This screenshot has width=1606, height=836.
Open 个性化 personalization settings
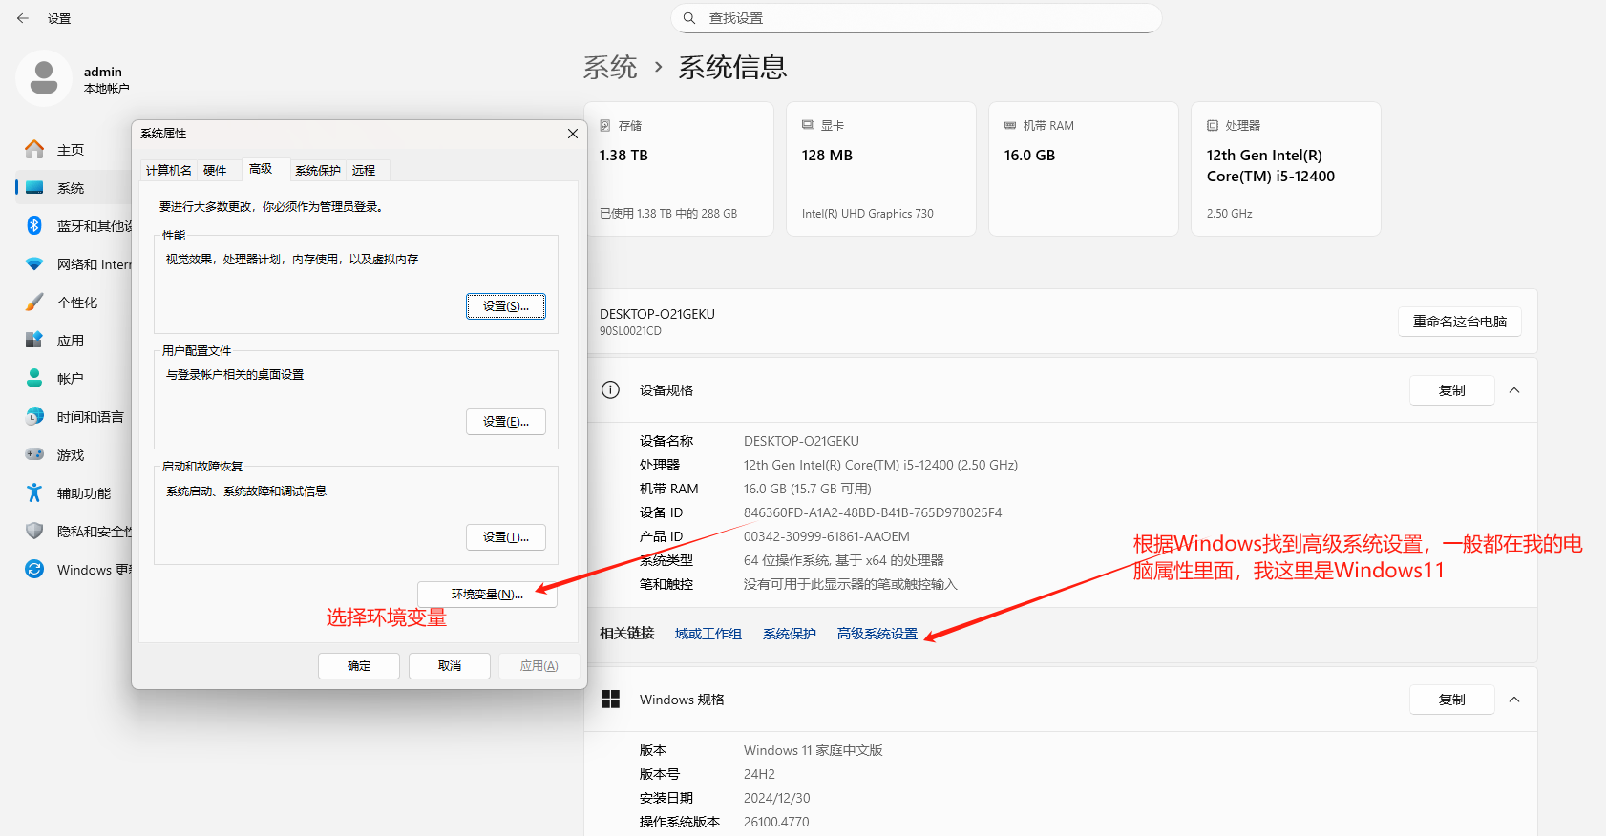point(73,303)
